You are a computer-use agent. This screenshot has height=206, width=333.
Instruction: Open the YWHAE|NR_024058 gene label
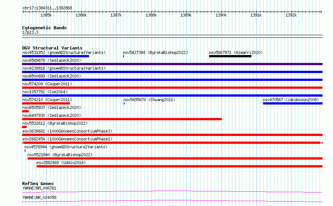pos(39,197)
